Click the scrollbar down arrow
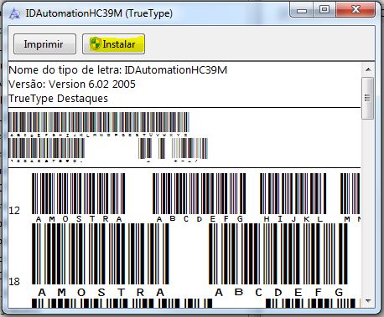 368,301
